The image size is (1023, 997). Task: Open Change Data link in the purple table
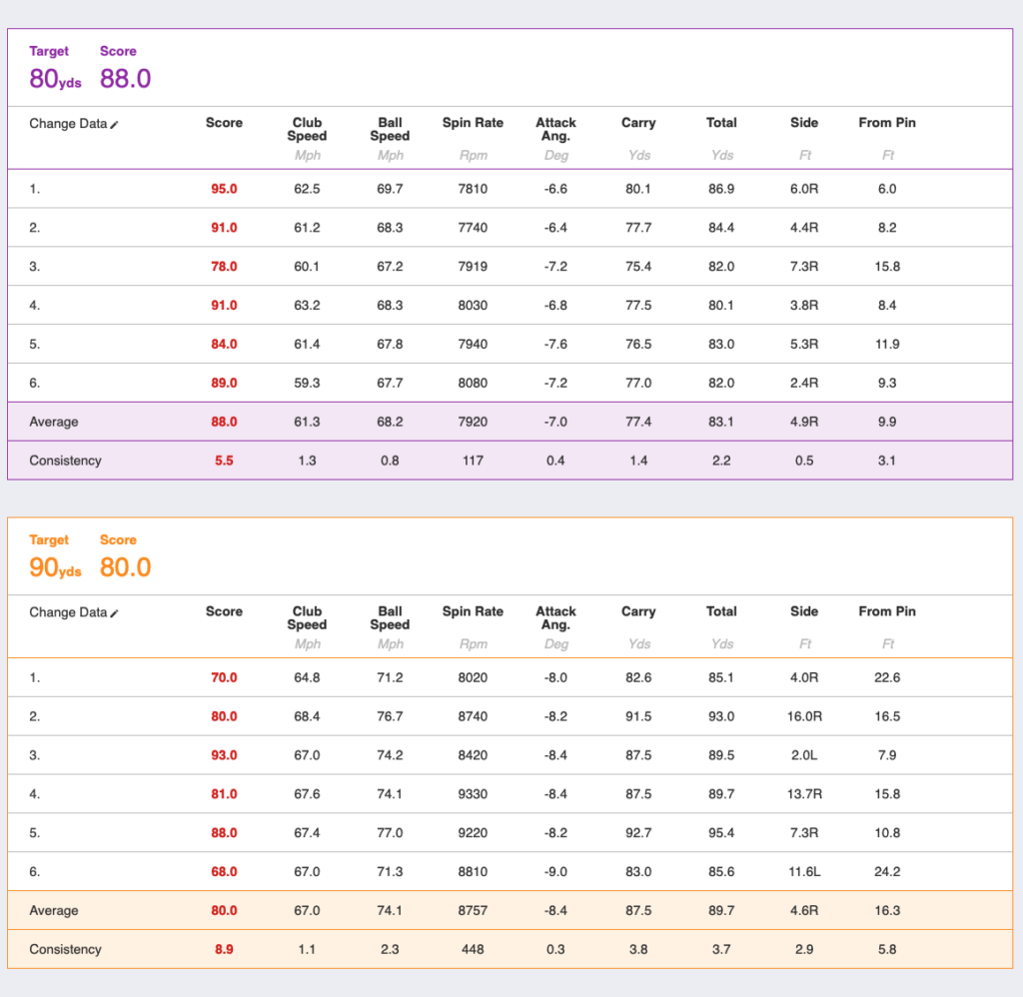[68, 124]
